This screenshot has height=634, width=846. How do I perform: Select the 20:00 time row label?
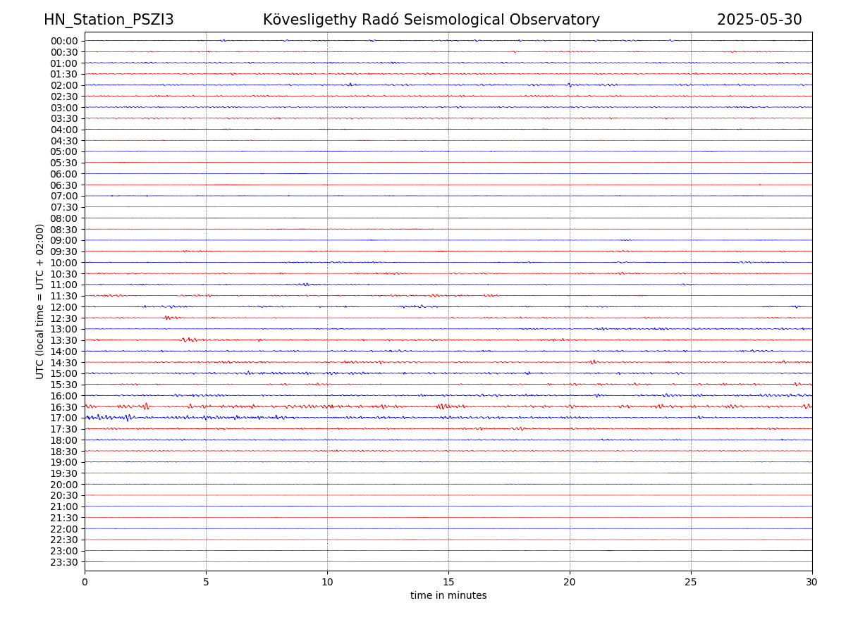tap(64, 485)
